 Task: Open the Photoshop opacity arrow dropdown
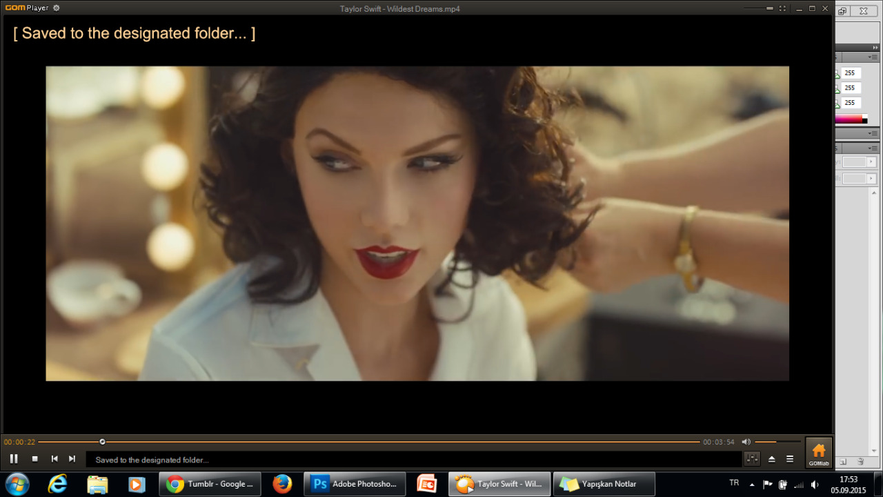click(x=871, y=162)
